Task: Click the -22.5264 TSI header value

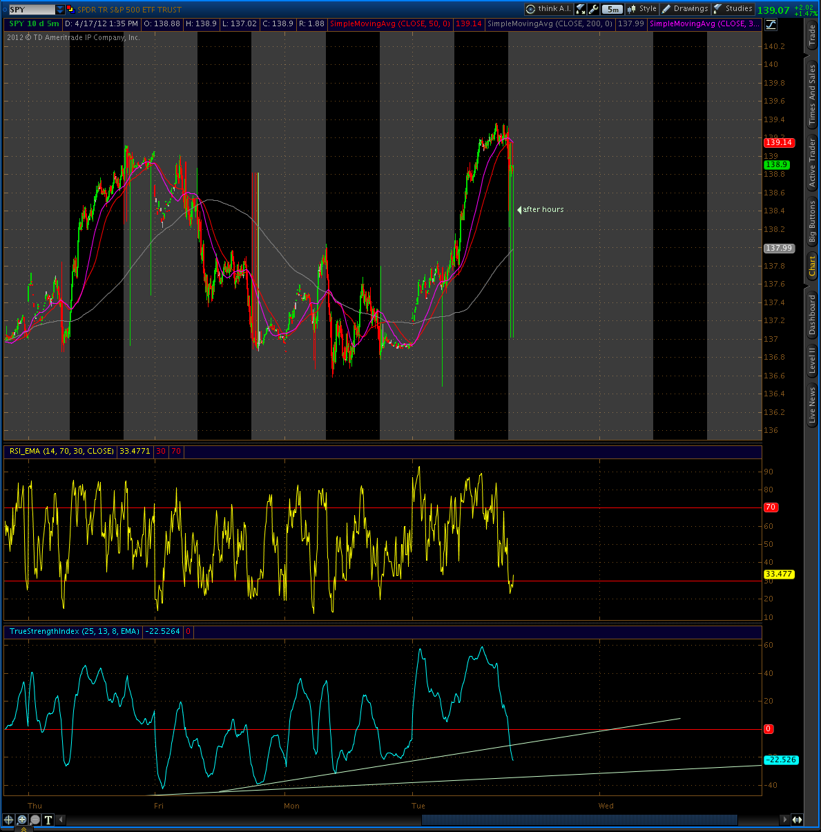Action: coord(162,631)
